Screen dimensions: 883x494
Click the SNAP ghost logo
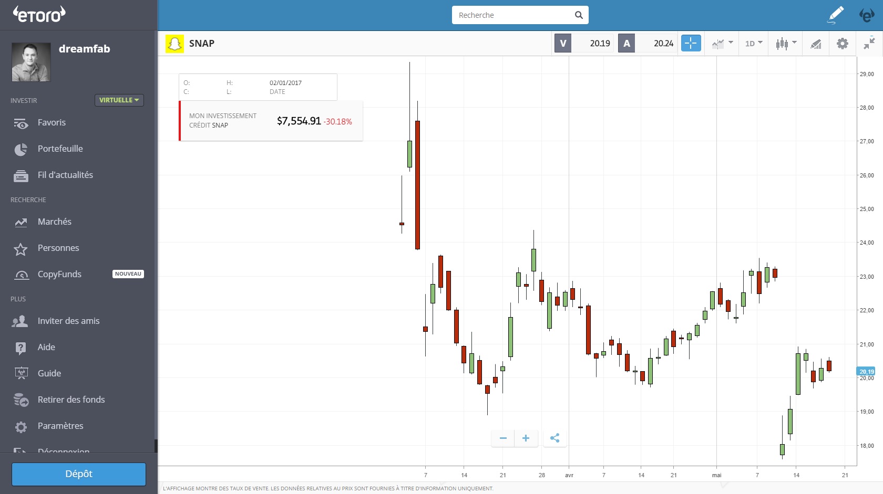click(x=174, y=44)
